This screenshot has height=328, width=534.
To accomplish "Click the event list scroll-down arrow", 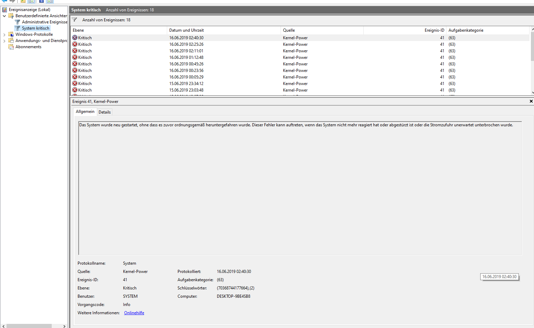I will coord(533,93).
